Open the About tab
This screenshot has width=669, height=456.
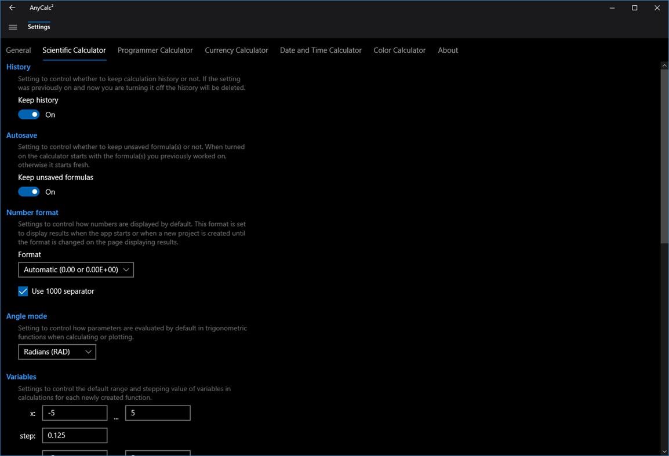(x=448, y=50)
